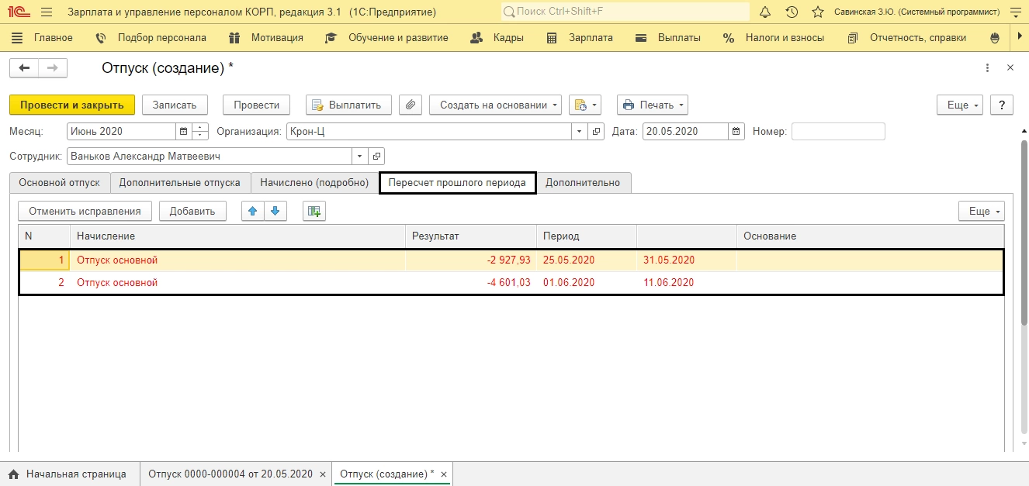
Task: Click the back navigation arrow
Action: coord(24,68)
